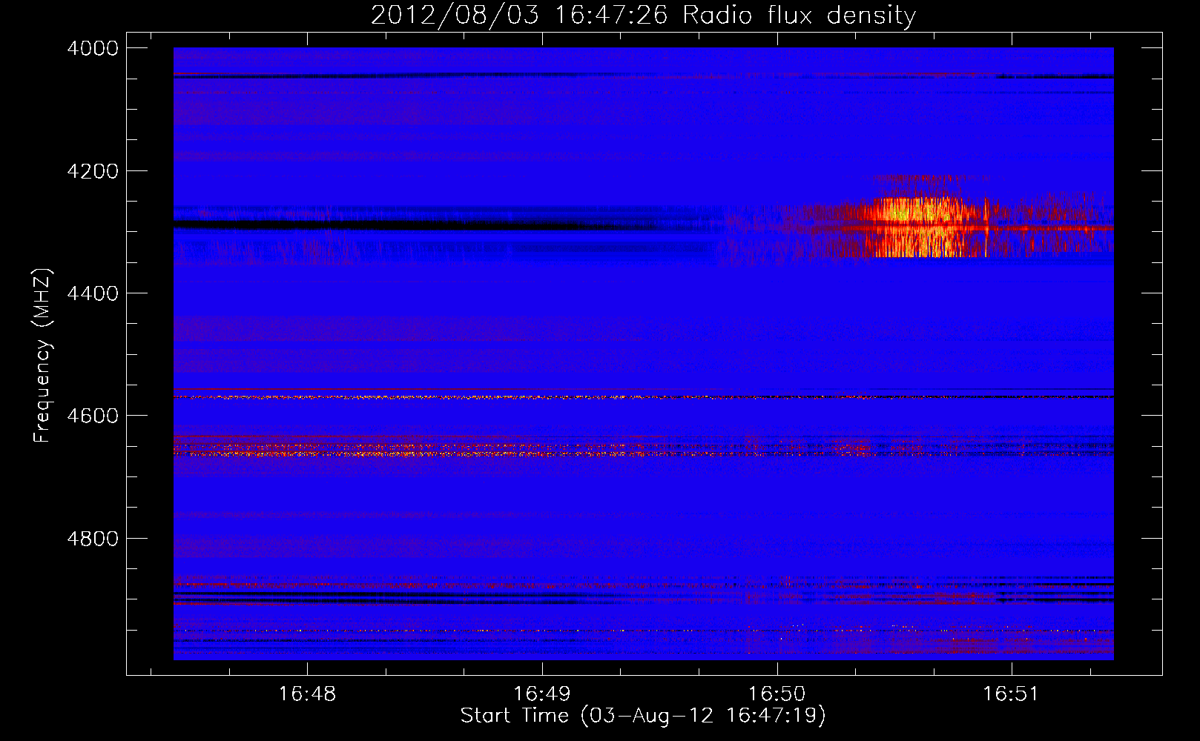
Task: Click the 4200 frequency tick label
Action: pyautogui.click(x=93, y=171)
